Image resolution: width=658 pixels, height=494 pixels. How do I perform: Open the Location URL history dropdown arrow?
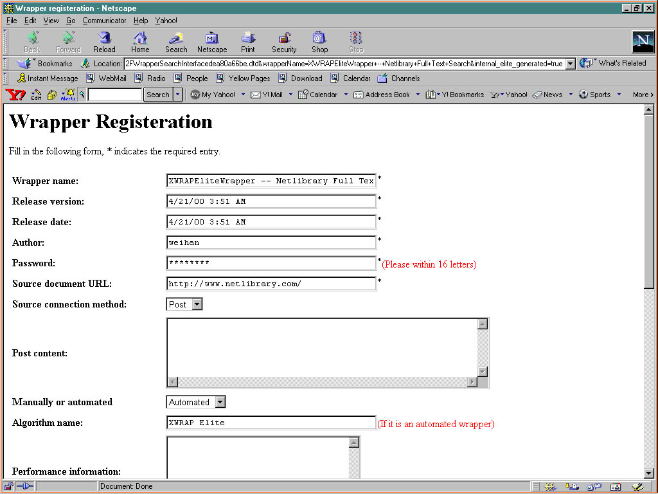pos(570,64)
